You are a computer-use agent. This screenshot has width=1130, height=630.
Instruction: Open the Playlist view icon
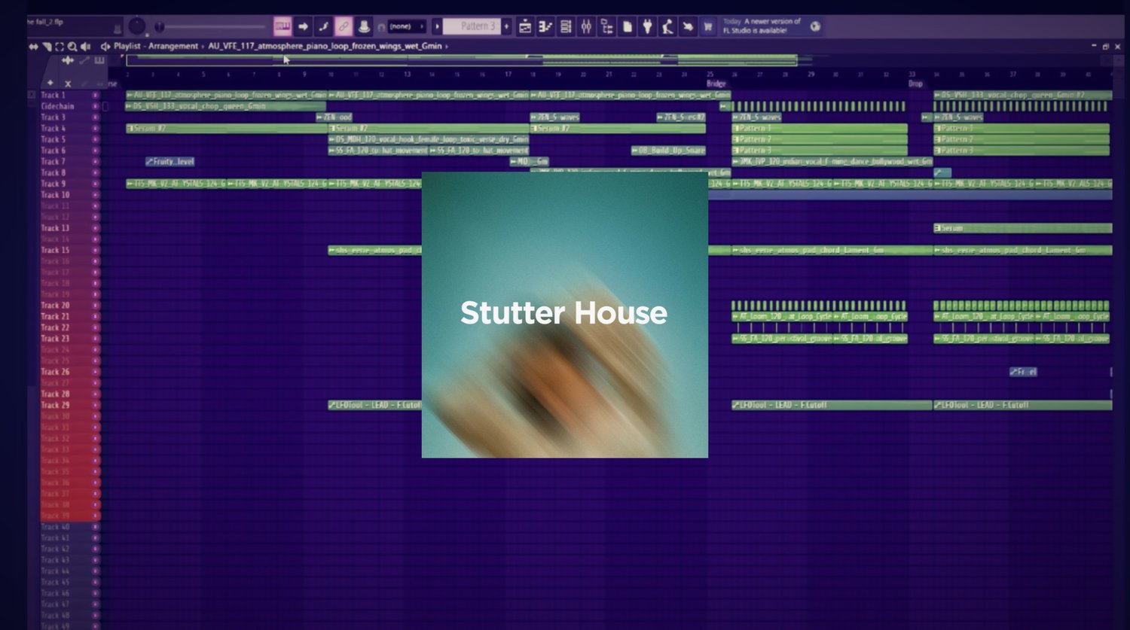525,26
